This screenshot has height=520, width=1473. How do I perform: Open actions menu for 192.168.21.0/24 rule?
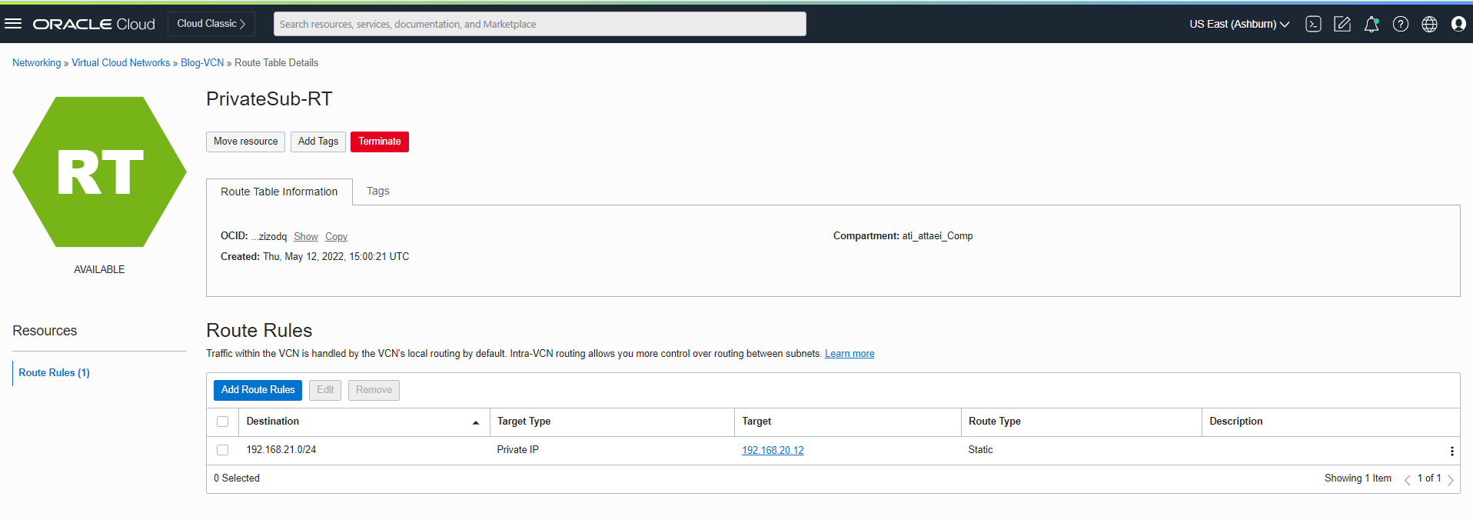pos(1451,452)
